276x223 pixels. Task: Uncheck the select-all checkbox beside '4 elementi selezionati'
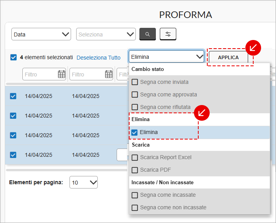pyautogui.click(x=13, y=57)
